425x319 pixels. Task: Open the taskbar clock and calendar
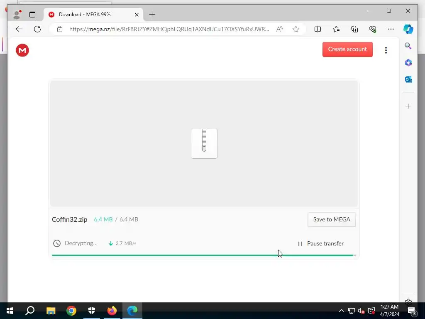click(389, 311)
